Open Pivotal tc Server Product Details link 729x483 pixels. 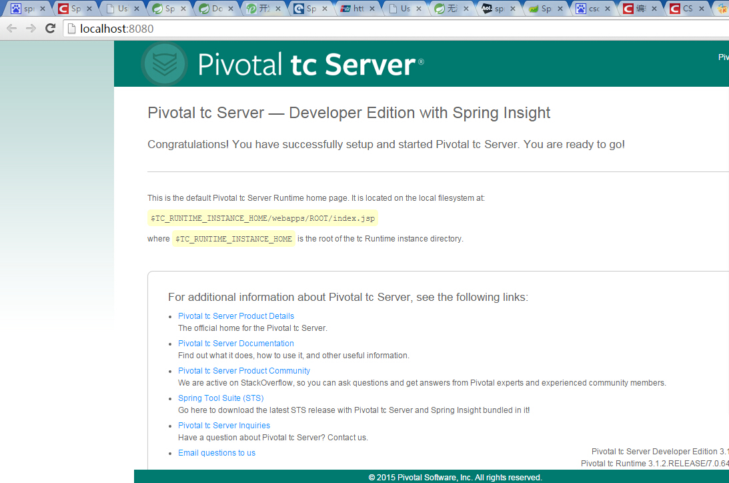point(236,316)
